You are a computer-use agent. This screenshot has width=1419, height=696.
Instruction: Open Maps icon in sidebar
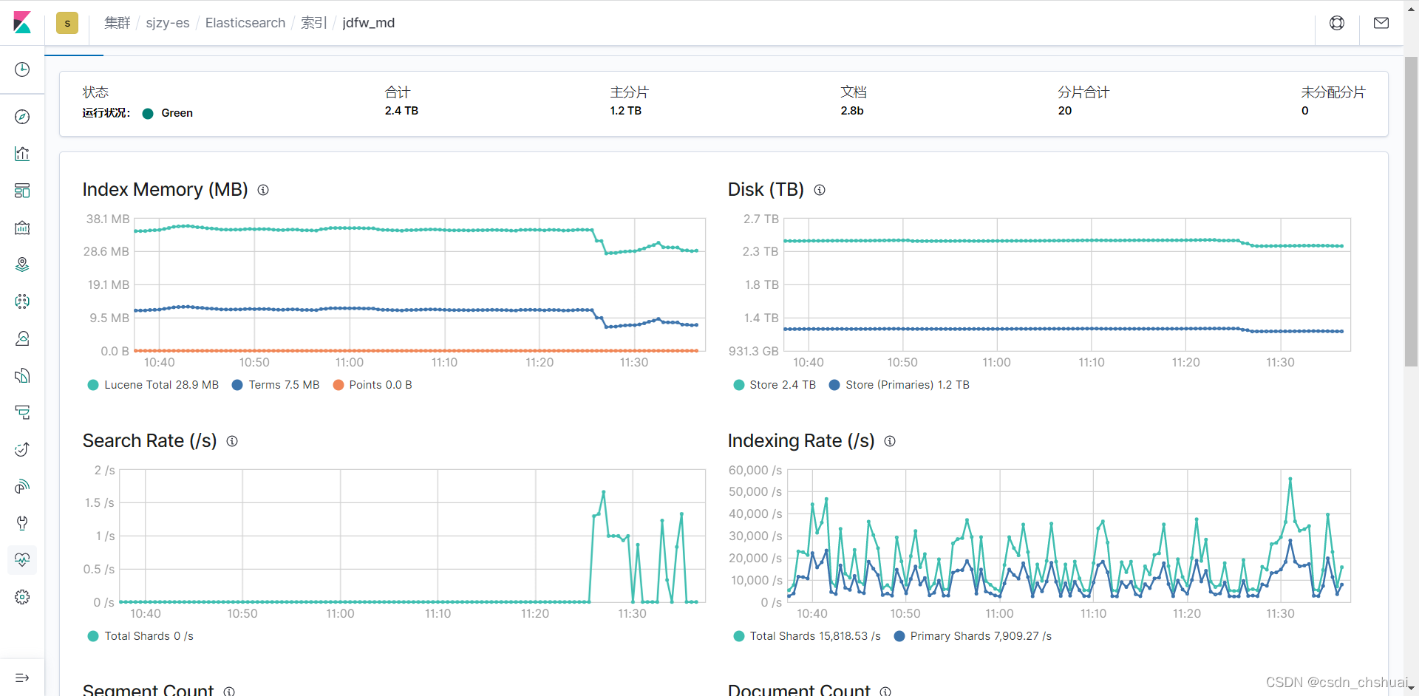click(x=22, y=265)
